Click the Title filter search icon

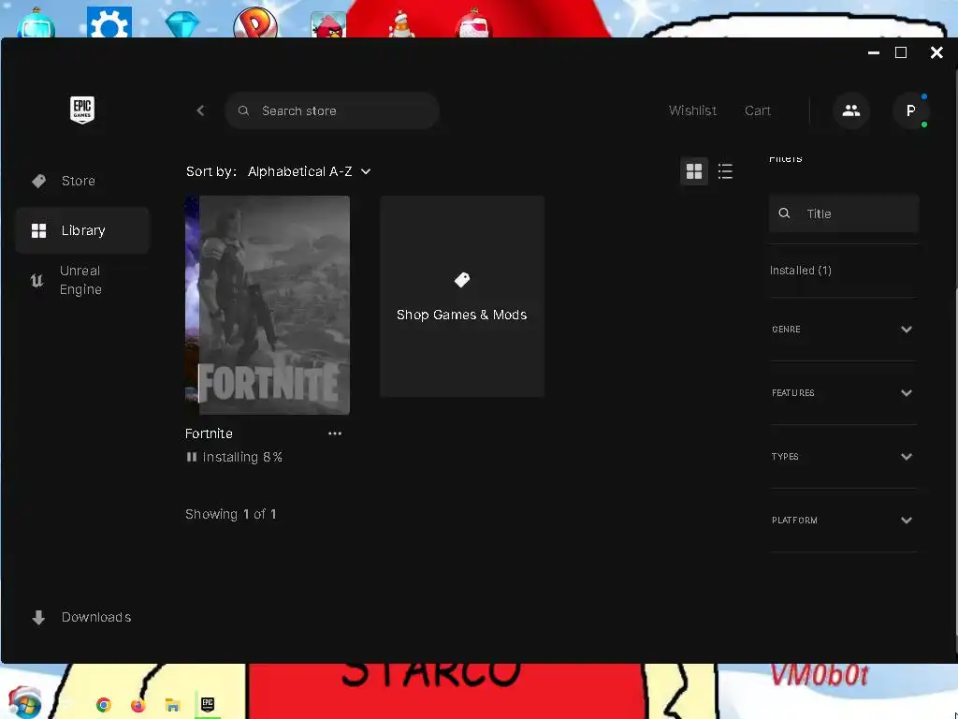coord(784,213)
